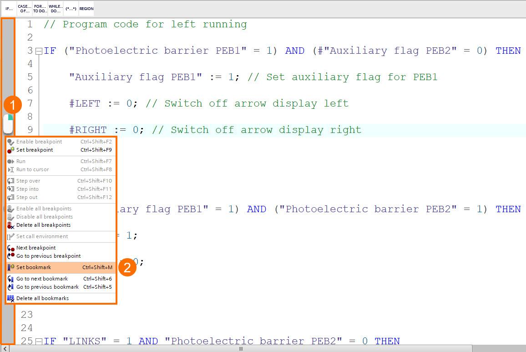Click the Go to previous bookmark icon
Viewport: 526px width, 352px height.
(x=10, y=287)
